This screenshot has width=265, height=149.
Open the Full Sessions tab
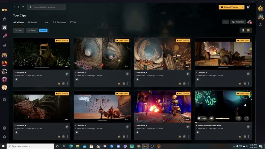click(x=59, y=22)
